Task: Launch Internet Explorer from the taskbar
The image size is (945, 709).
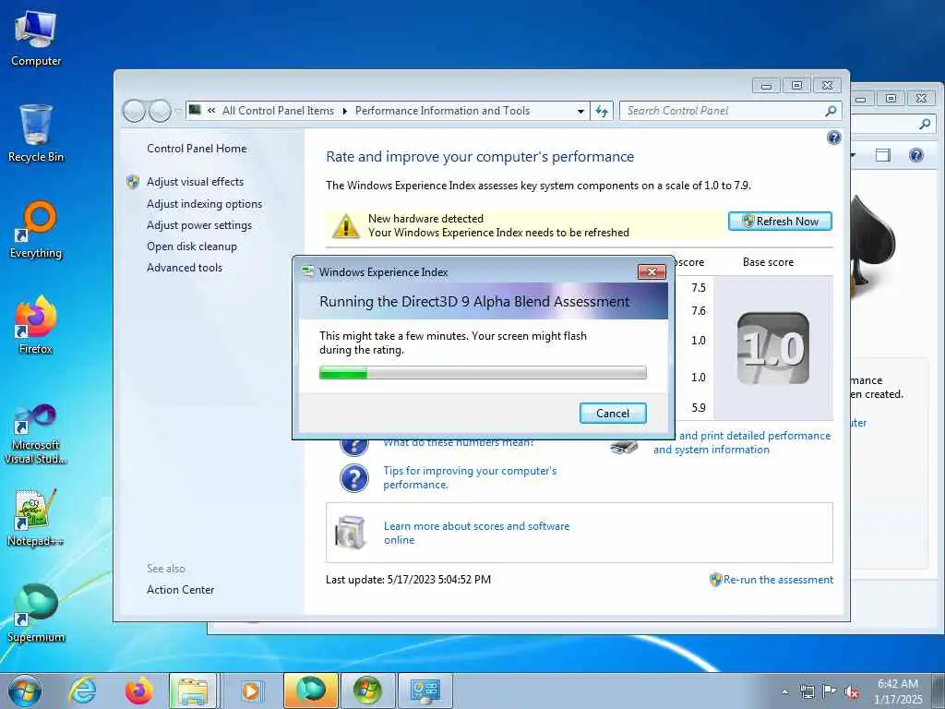Action: (x=82, y=691)
